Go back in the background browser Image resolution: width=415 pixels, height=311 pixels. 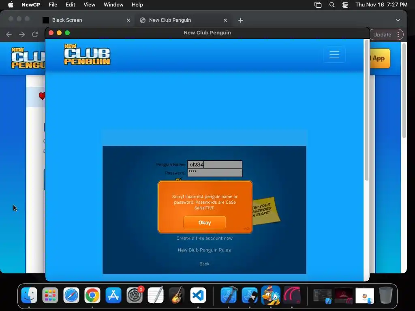[x=9, y=34]
